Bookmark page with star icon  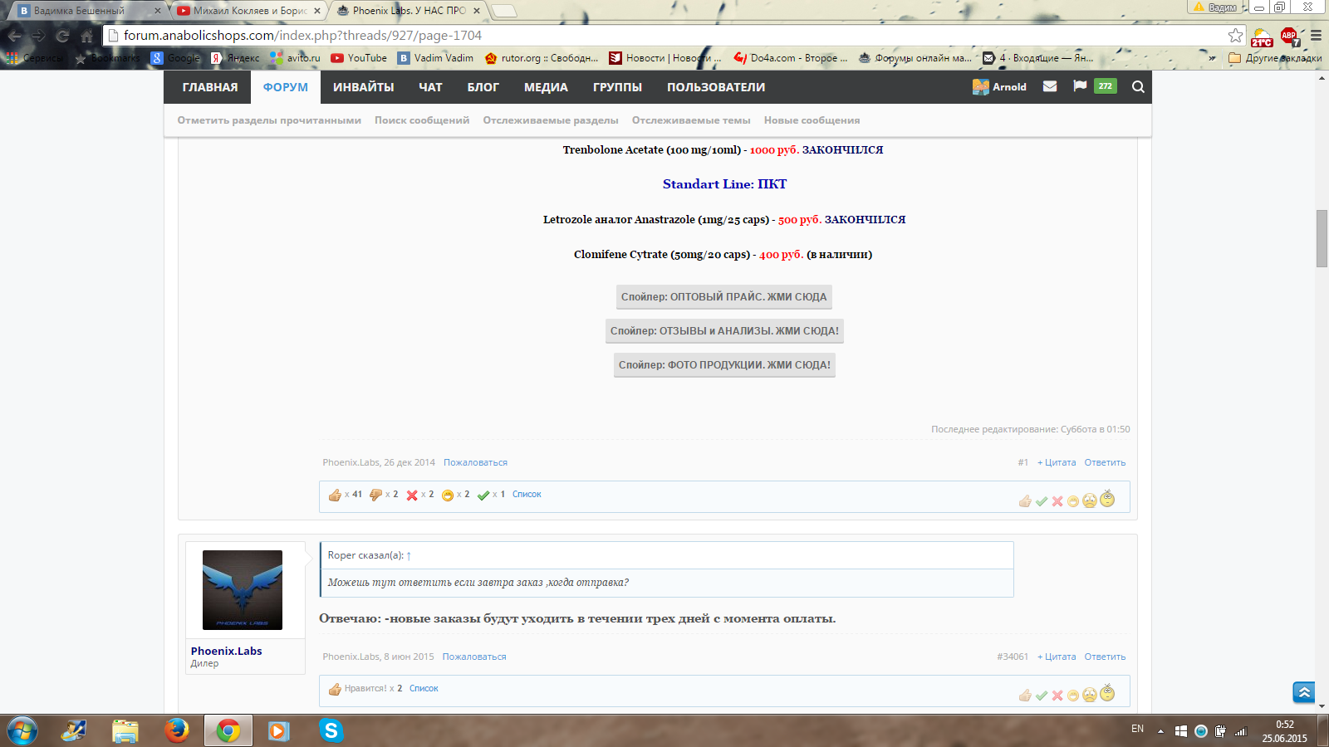tap(1235, 36)
